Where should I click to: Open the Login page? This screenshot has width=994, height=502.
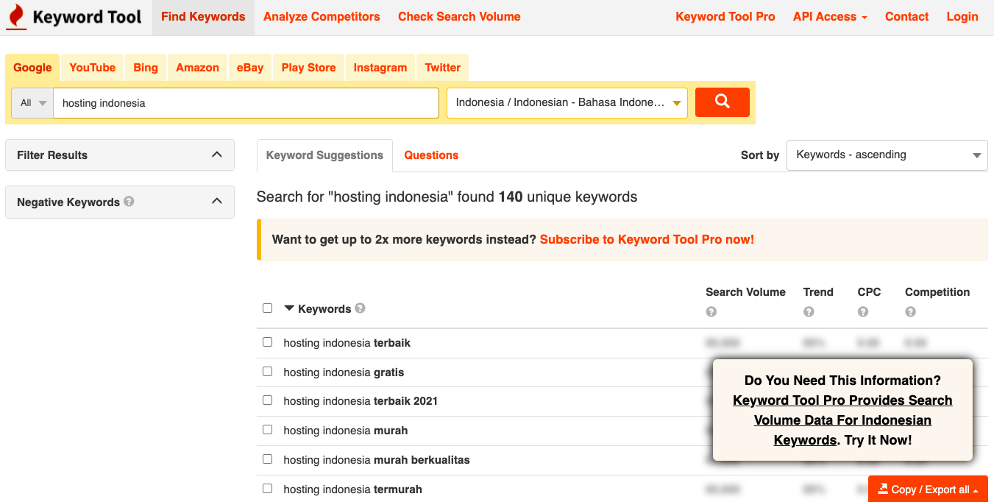click(962, 16)
